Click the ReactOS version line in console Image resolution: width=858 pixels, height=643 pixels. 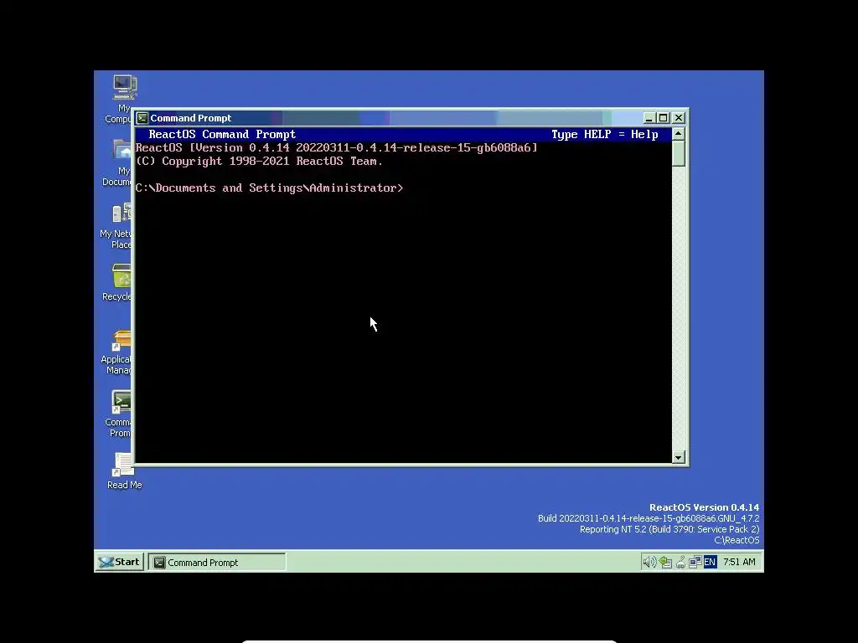337,147
